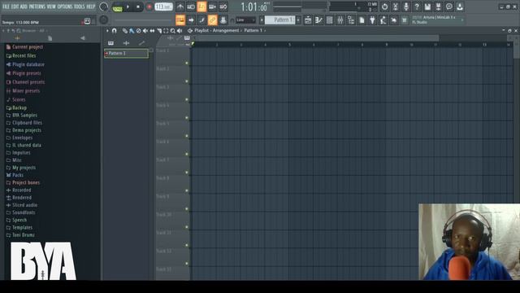This screenshot has height=293, width=520.
Task: Toggle the Record button
Action: click(149, 7)
